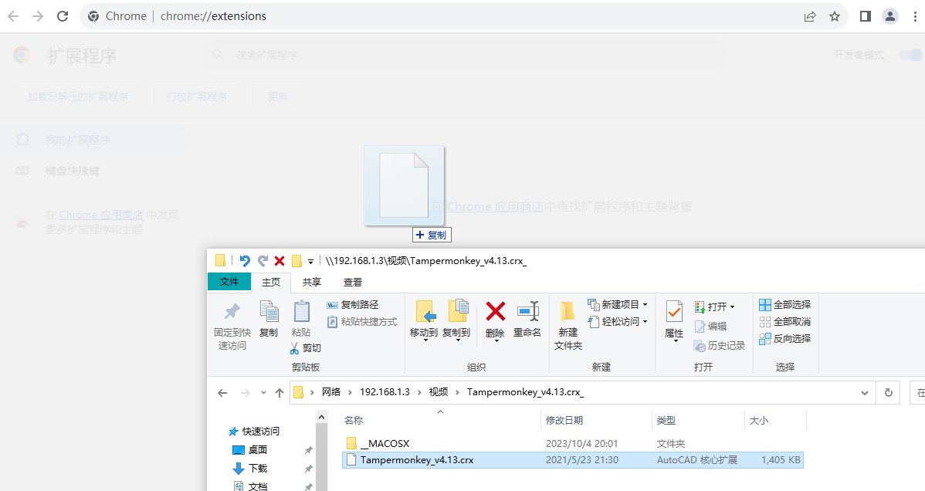Screen dimensions: 925x491
Task: Click the Explorer back arrow
Action: tap(222, 392)
